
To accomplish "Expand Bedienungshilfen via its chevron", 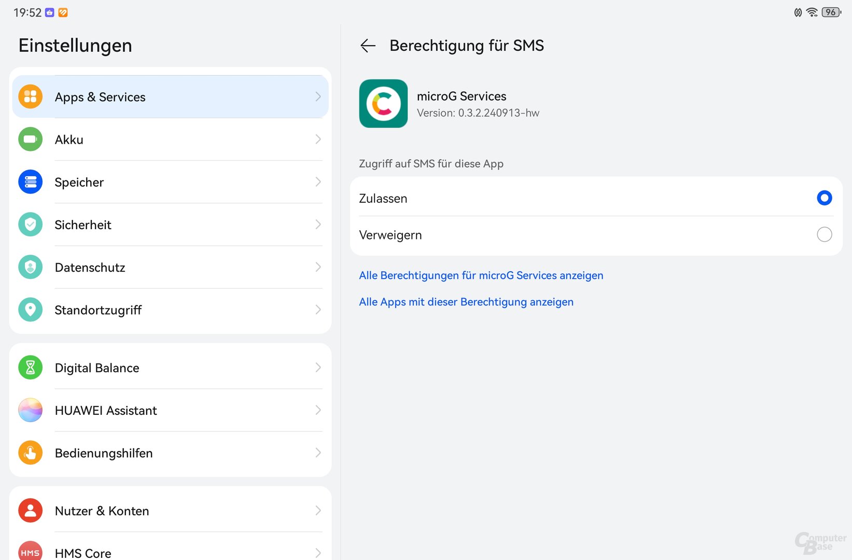I will click(x=318, y=453).
